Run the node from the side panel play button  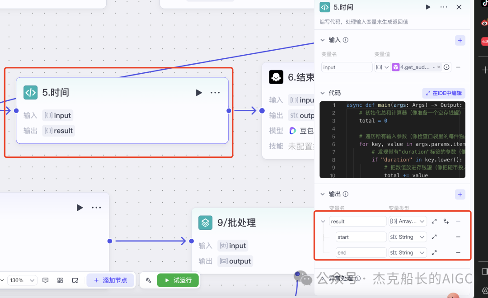[x=428, y=7]
